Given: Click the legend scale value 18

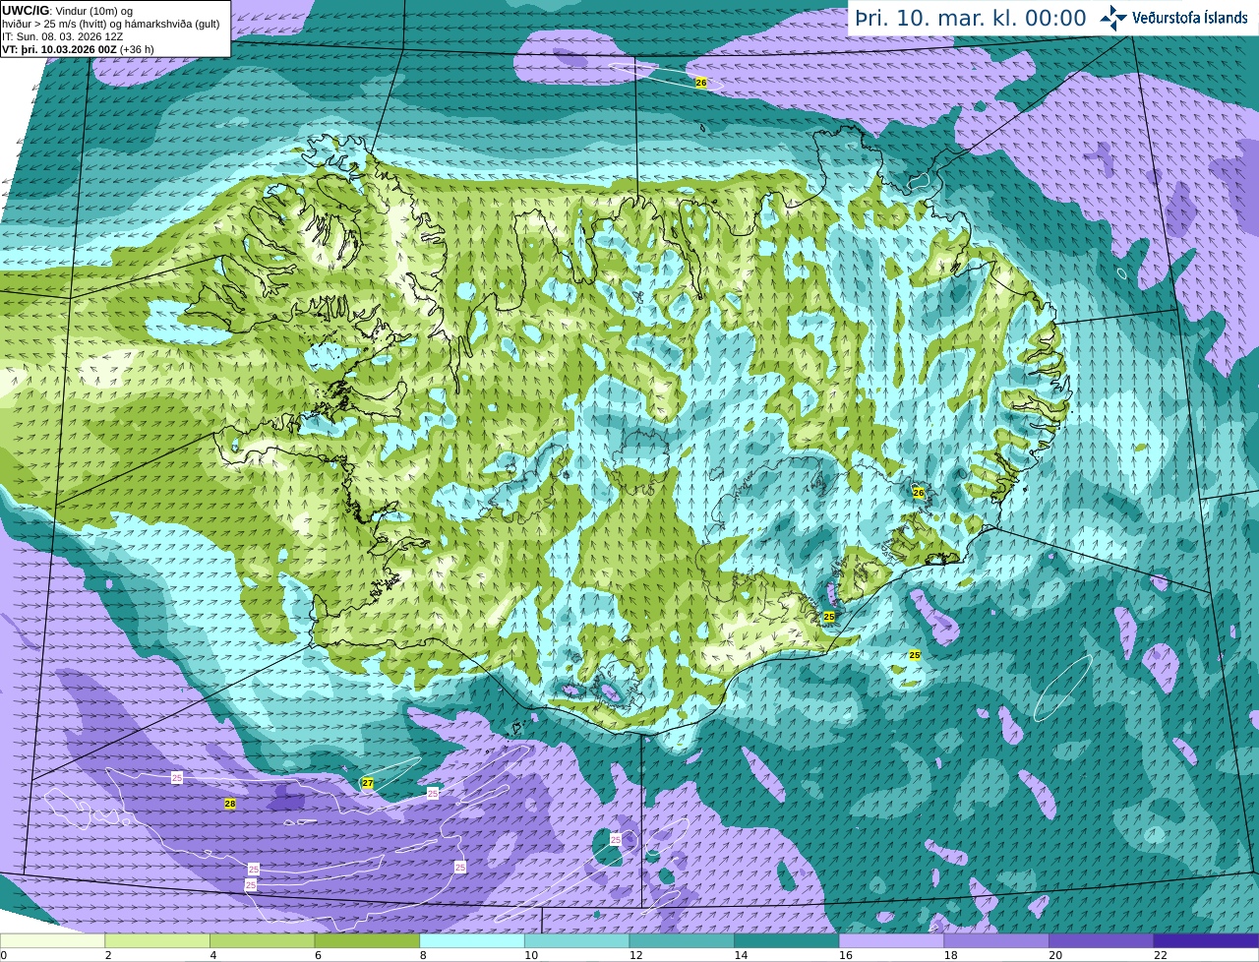Looking at the screenshot, I should click(x=950, y=954).
